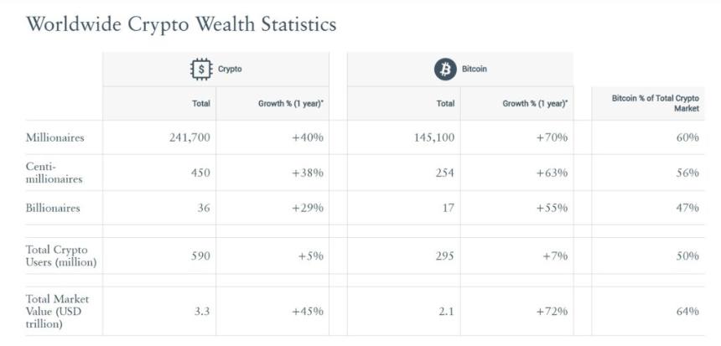Click the Billionaires row label
Viewport: 721px width, 346px height.
pyautogui.click(x=53, y=208)
